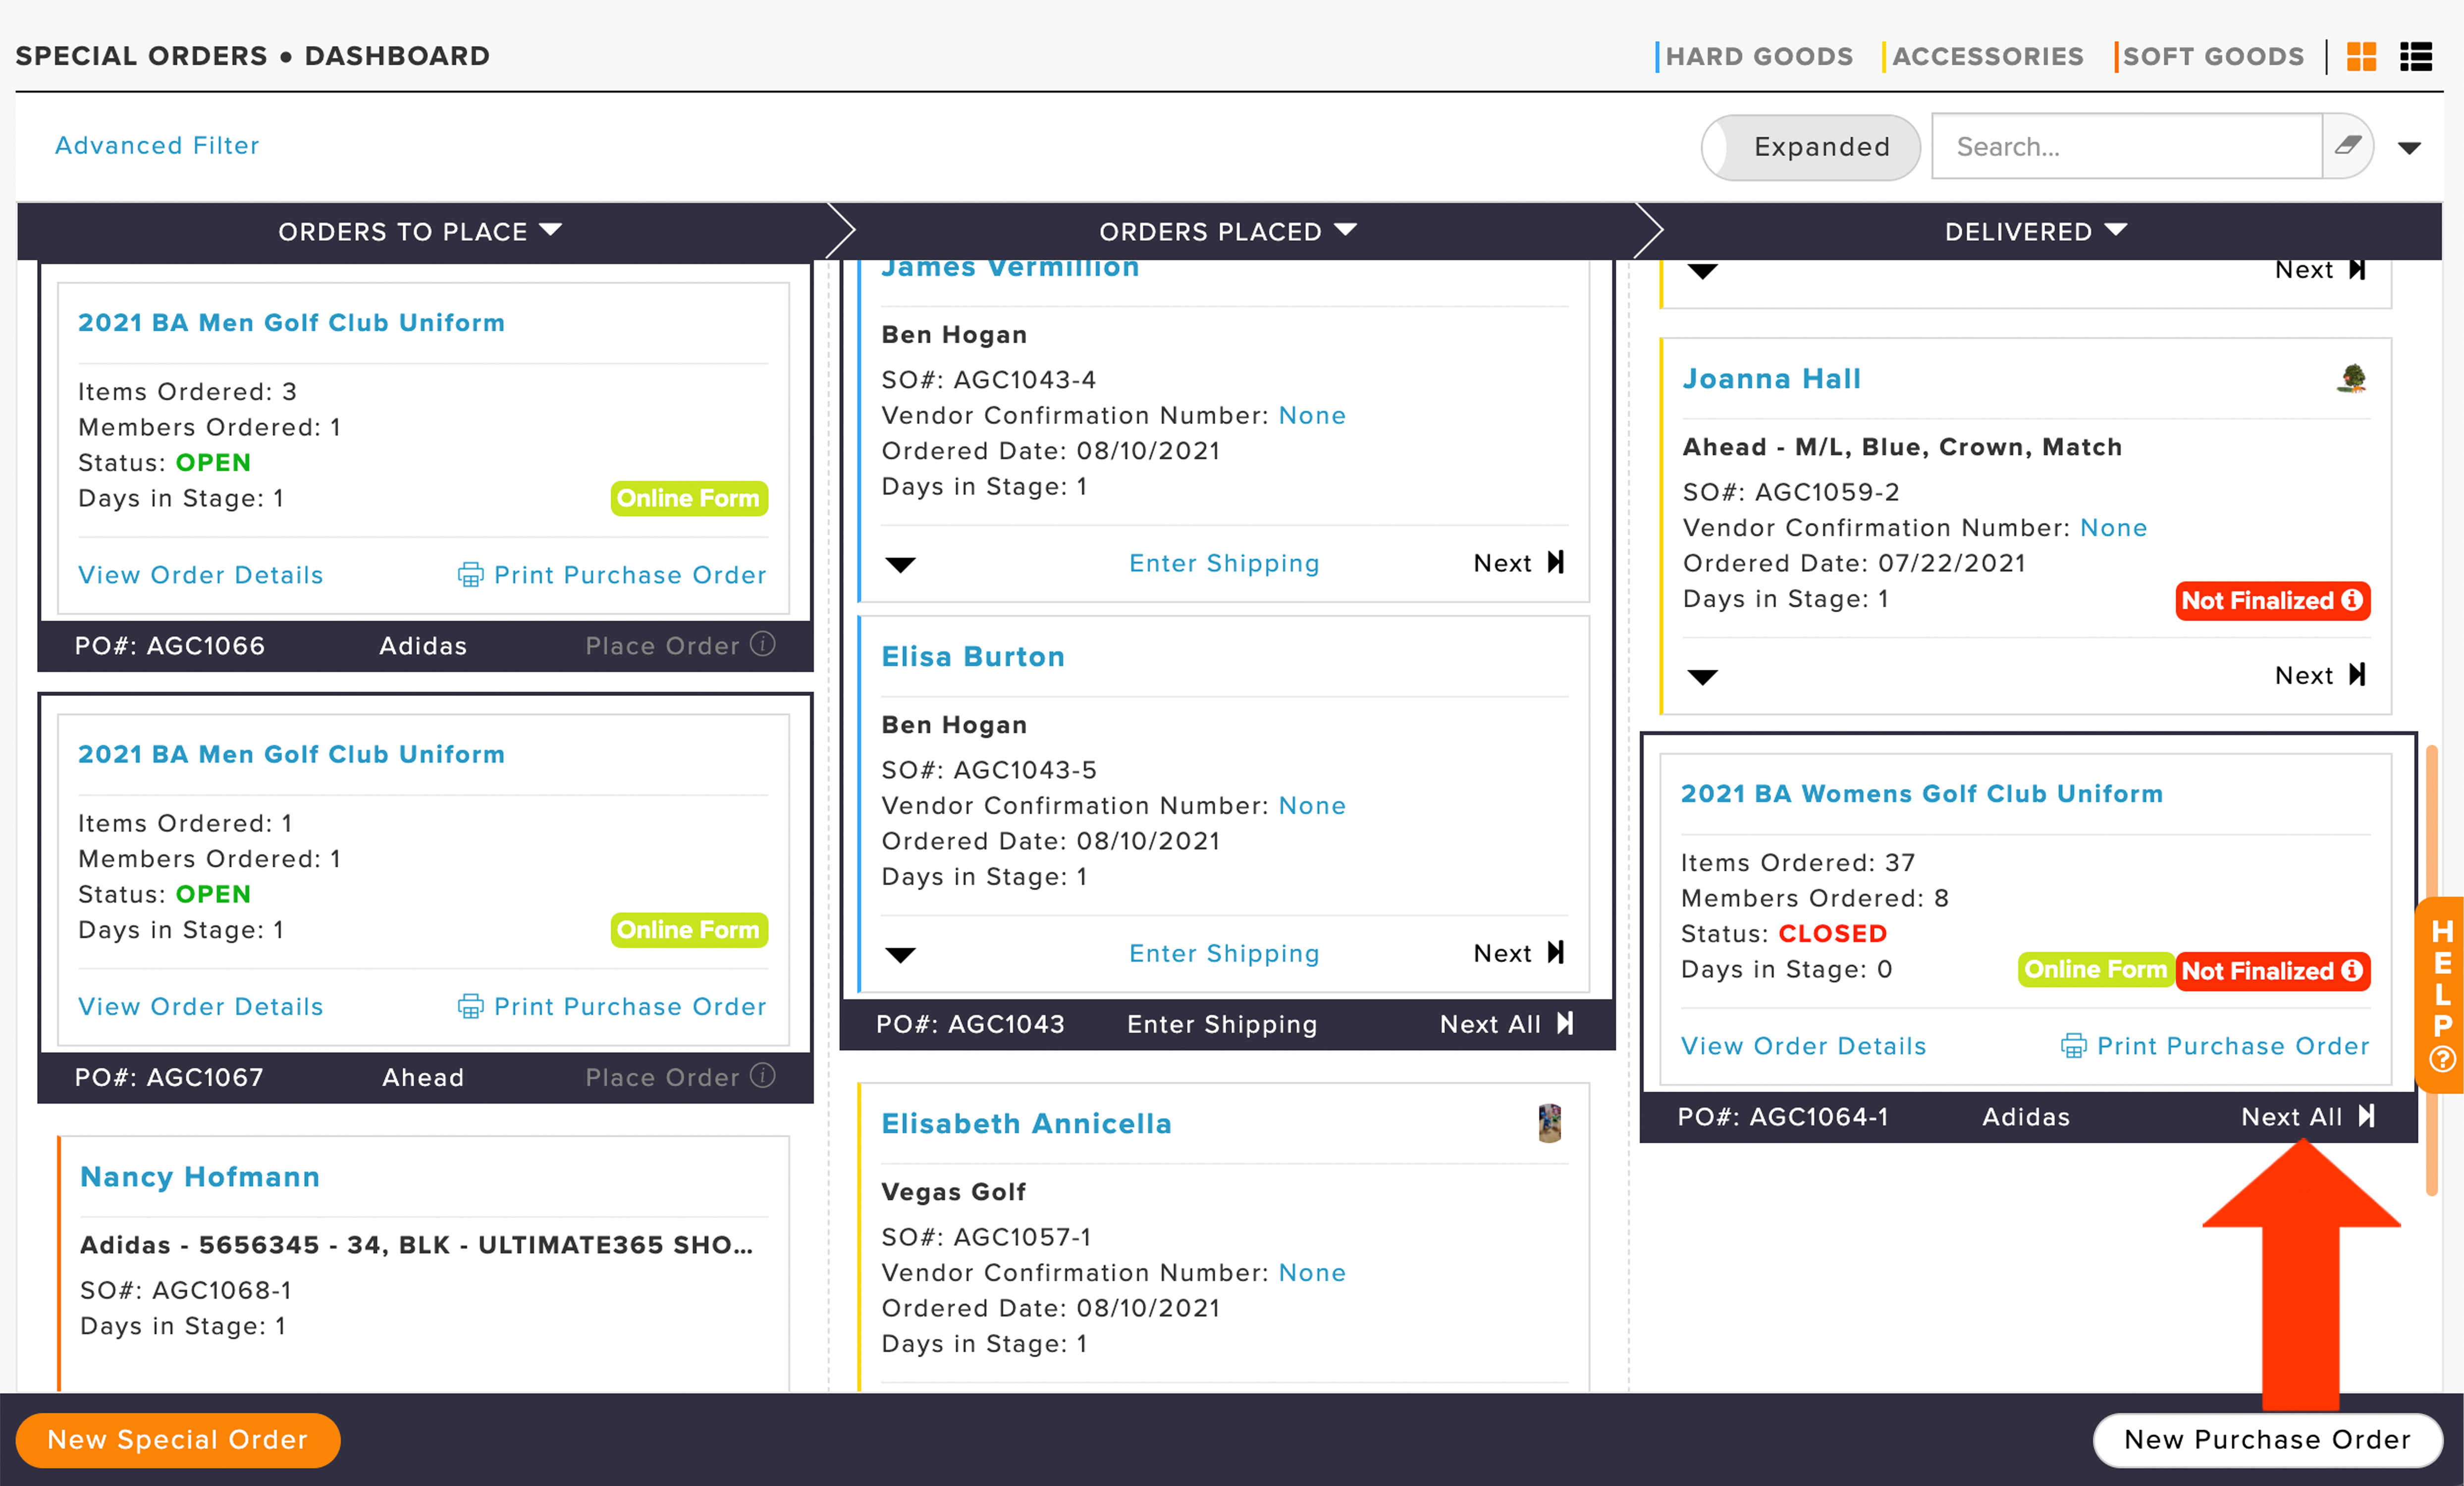Click the Next skip icon on AGC1043-4

(x=1556, y=562)
